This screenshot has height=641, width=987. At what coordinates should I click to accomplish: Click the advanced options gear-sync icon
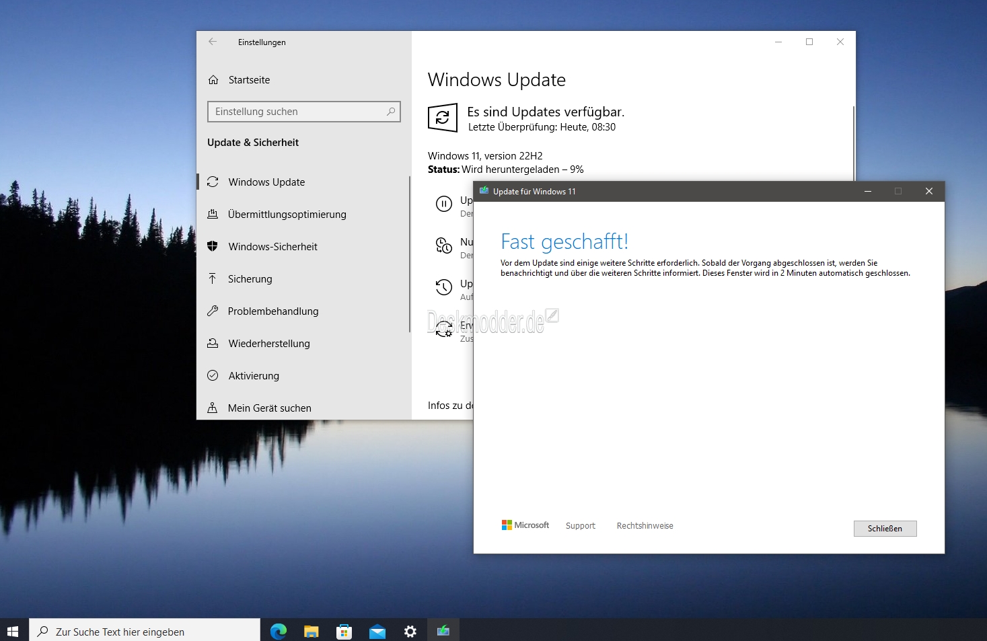tap(444, 329)
